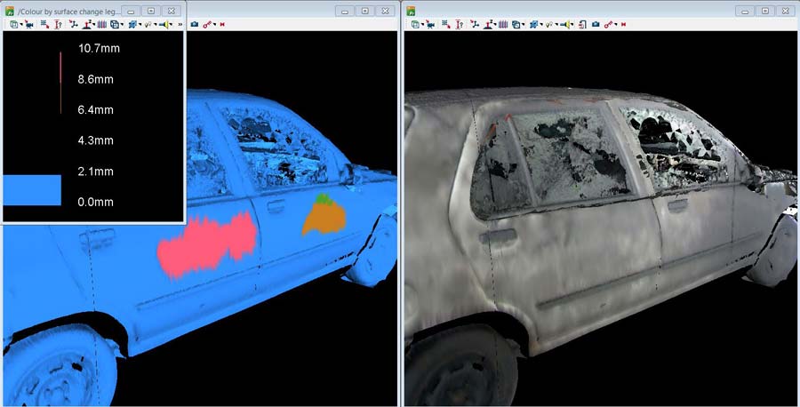This screenshot has height=407, width=800.
Task: Open view type cube icon in right window toolbar
Action: pos(415,25)
